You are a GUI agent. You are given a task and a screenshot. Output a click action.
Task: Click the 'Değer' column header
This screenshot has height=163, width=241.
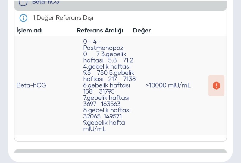pos(142,30)
